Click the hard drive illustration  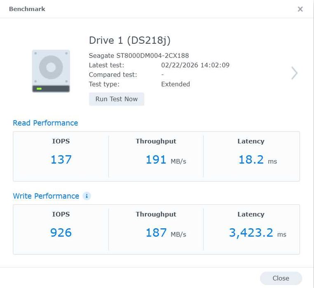[51, 71]
